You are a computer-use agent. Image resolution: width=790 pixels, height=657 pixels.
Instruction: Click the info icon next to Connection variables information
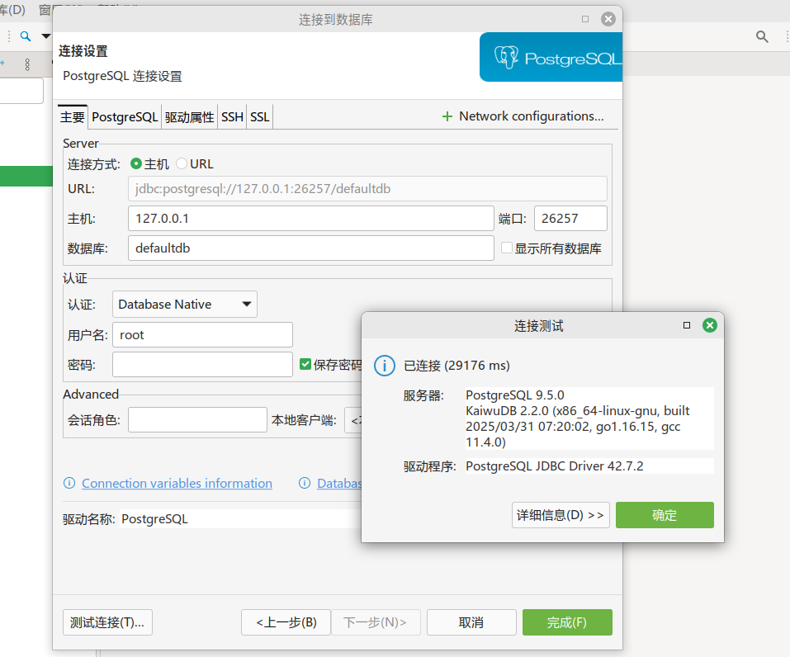click(69, 483)
